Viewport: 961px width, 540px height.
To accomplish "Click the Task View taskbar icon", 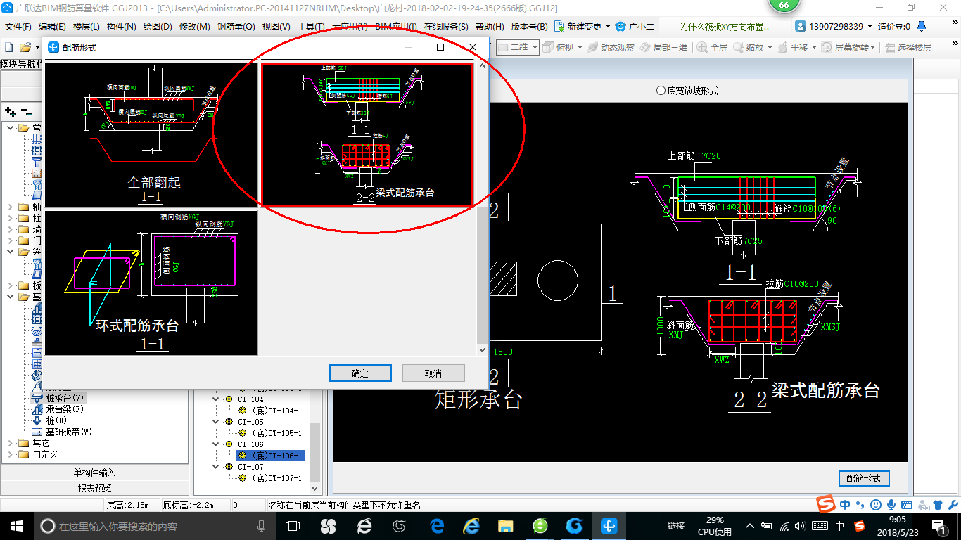I will (293, 526).
